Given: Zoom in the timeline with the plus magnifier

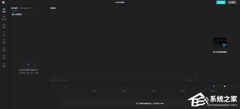Looking at the screenshot, I should pyautogui.click(x=237, y=86).
